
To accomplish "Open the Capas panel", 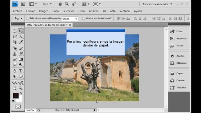I will (x=179, y=73).
